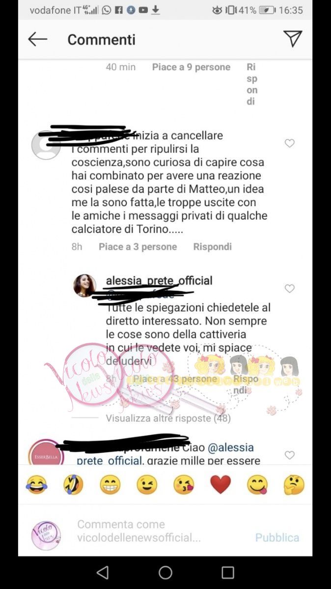Screen dimensions: 331x589
Task: Expand Visualizza altre risposte (48)
Action: pyautogui.click(x=168, y=418)
